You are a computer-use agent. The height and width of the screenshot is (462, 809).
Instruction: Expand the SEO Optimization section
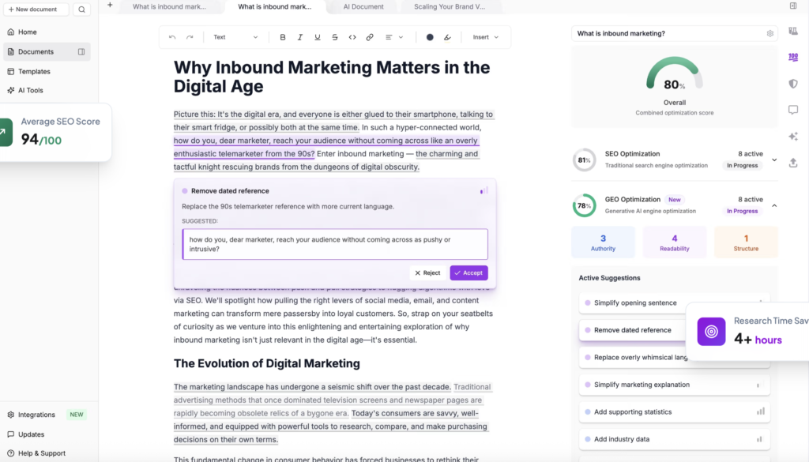[774, 160]
